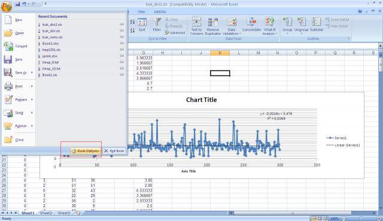Screen dimensions: 383x221
Task: Click the Excel Help question icon
Action: [x=360, y=11]
